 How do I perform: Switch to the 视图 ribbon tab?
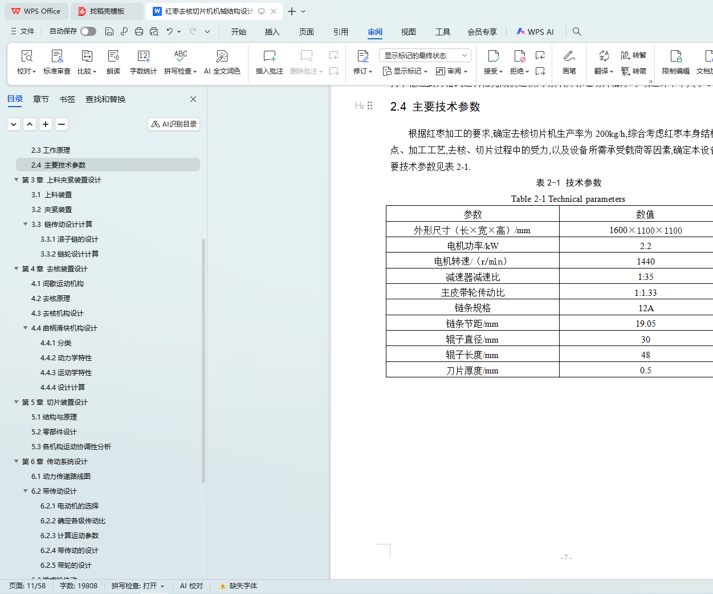tap(408, 32)
